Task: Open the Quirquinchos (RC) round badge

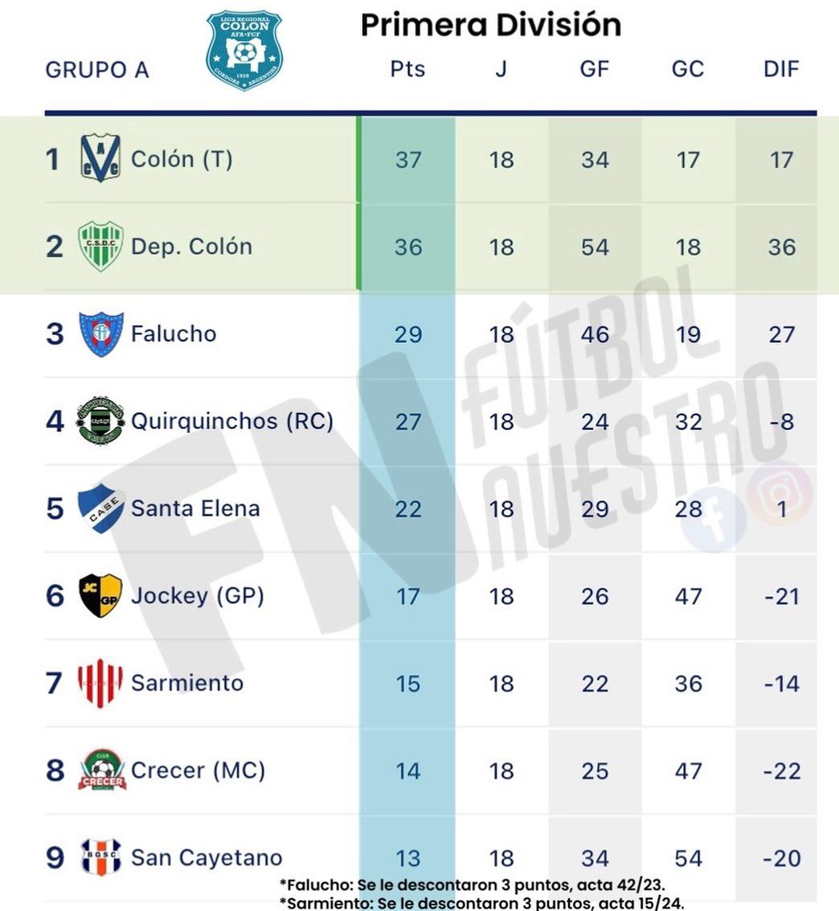Action: click(x=100, y=421)
